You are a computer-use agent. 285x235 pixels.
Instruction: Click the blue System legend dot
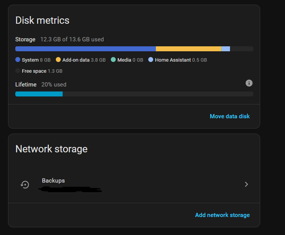(18, 60)
